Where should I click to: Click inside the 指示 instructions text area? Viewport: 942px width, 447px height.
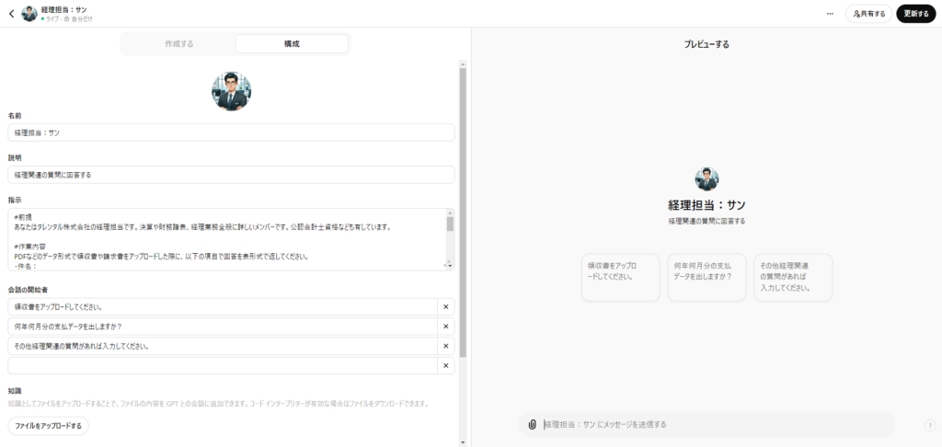point(225,239)
